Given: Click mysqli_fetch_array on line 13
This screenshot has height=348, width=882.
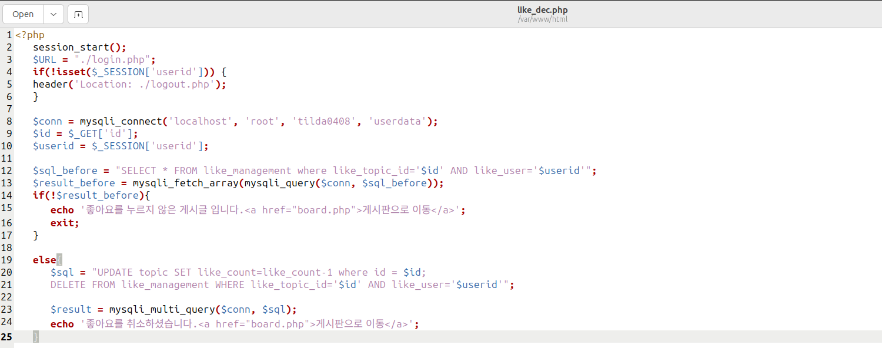Looking at the screenshot, I should pos(185,183).
